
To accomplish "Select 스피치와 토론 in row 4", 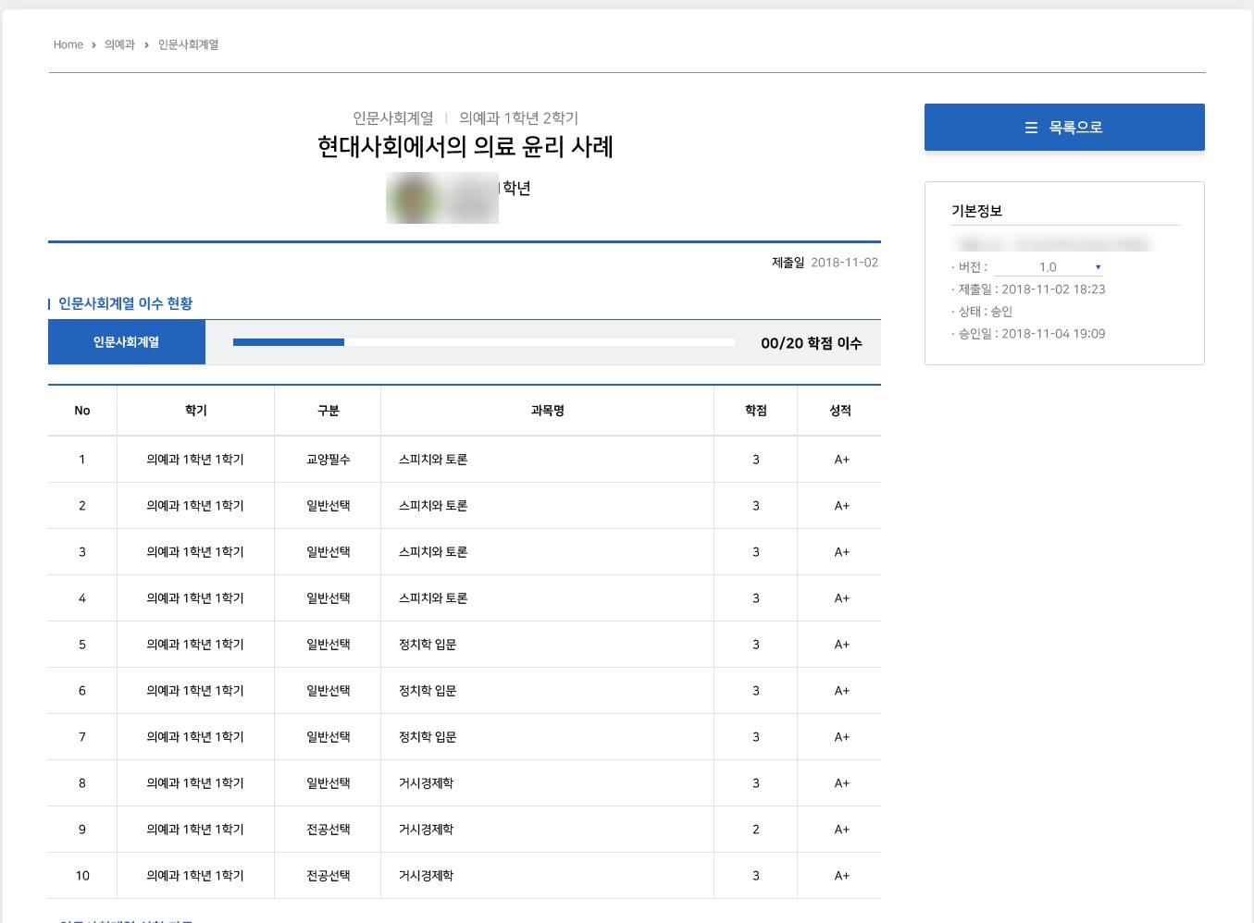I will [x=433, y=598].
